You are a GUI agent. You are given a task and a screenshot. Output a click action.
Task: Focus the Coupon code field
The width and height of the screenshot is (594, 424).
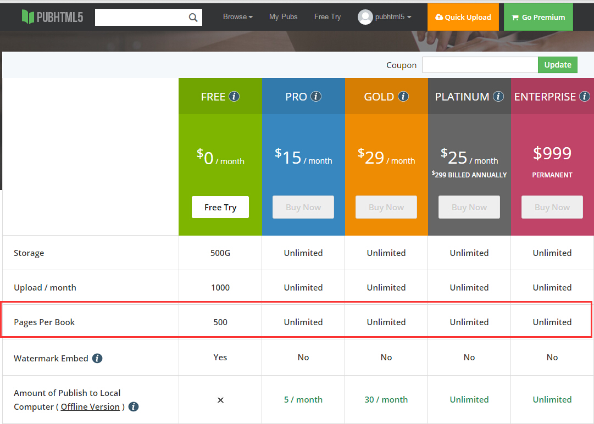tap(480, 65)
